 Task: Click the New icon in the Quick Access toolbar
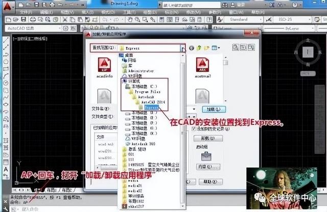click(x=20, y=5)
